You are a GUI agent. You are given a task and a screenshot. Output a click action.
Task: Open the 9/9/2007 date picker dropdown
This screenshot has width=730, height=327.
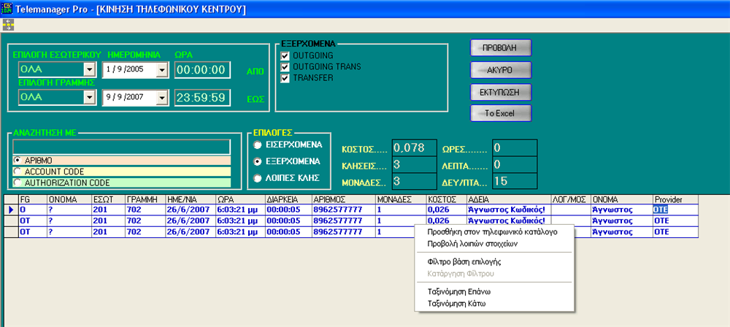pos(161,97)
